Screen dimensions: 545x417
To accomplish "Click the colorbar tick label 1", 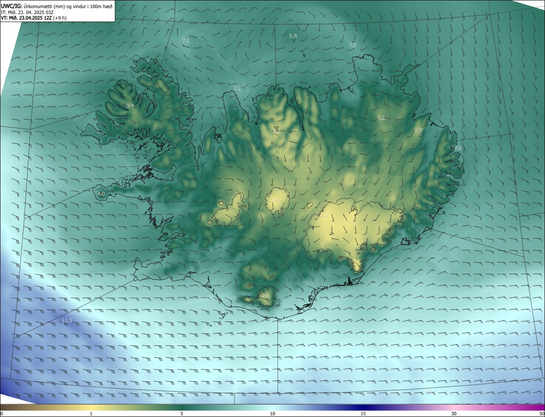I will [x=91, y=414].
